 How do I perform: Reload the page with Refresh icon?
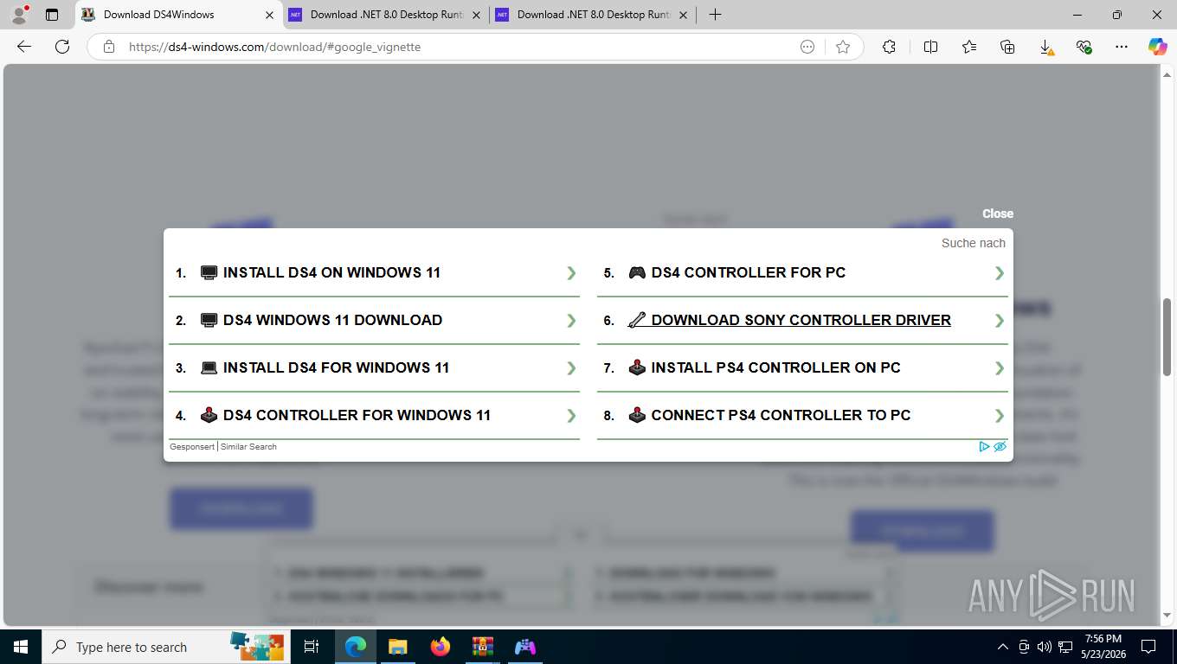62,47
